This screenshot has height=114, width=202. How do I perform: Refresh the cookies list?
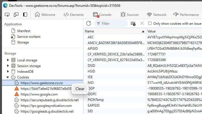click(x=89, y=23)
